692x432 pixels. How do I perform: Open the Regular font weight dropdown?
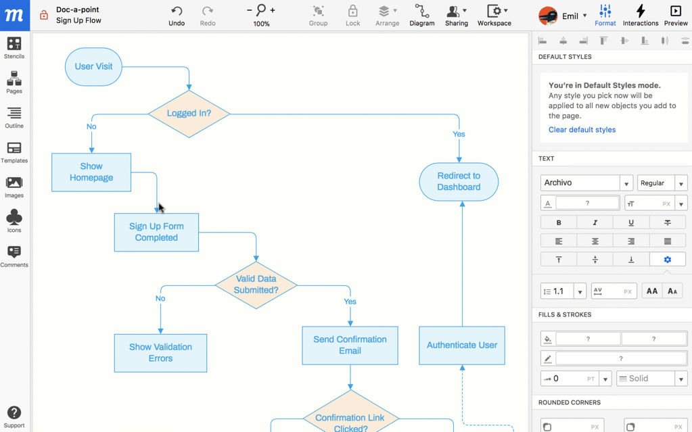(x=681, y=183)
